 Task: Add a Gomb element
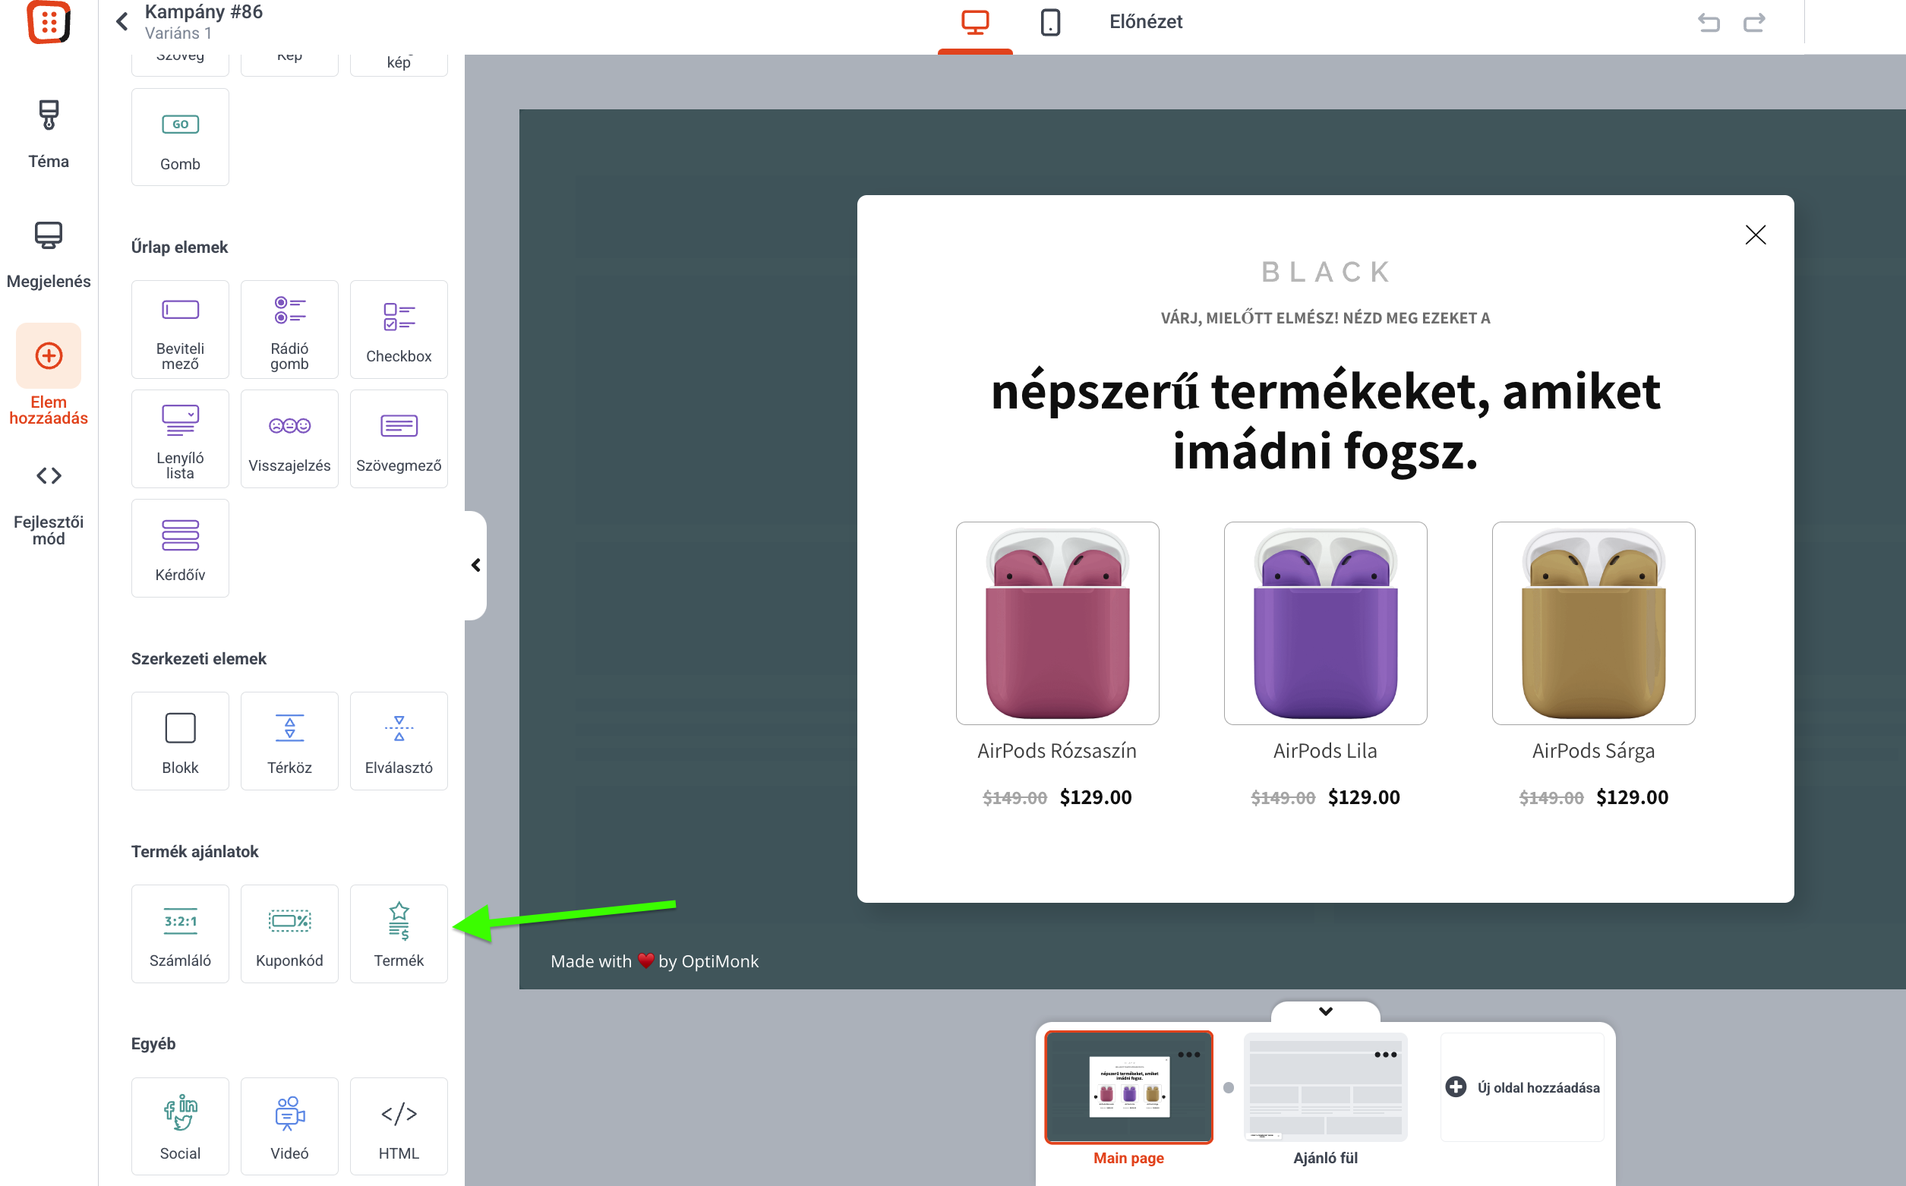tap(181, 137)
